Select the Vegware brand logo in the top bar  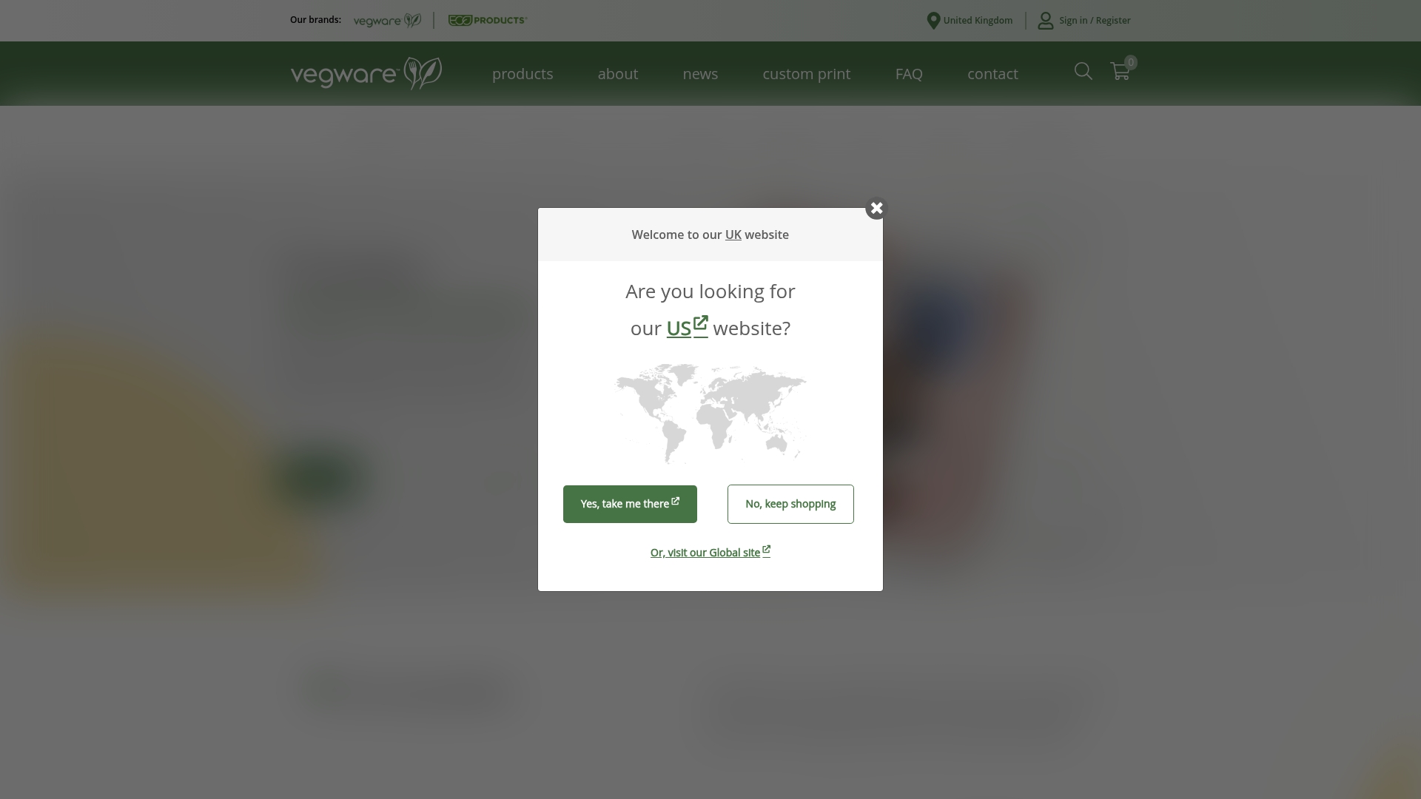386,20
